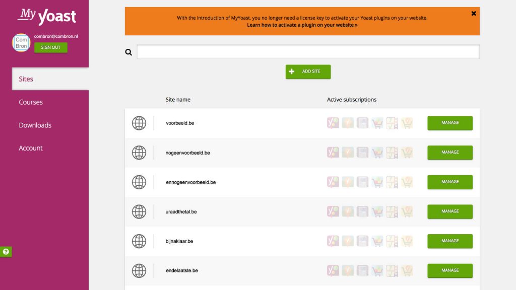The height and width of the screenshot is (290, 516).
Task: Click the Add Site button
Action: tap(308, 71)
